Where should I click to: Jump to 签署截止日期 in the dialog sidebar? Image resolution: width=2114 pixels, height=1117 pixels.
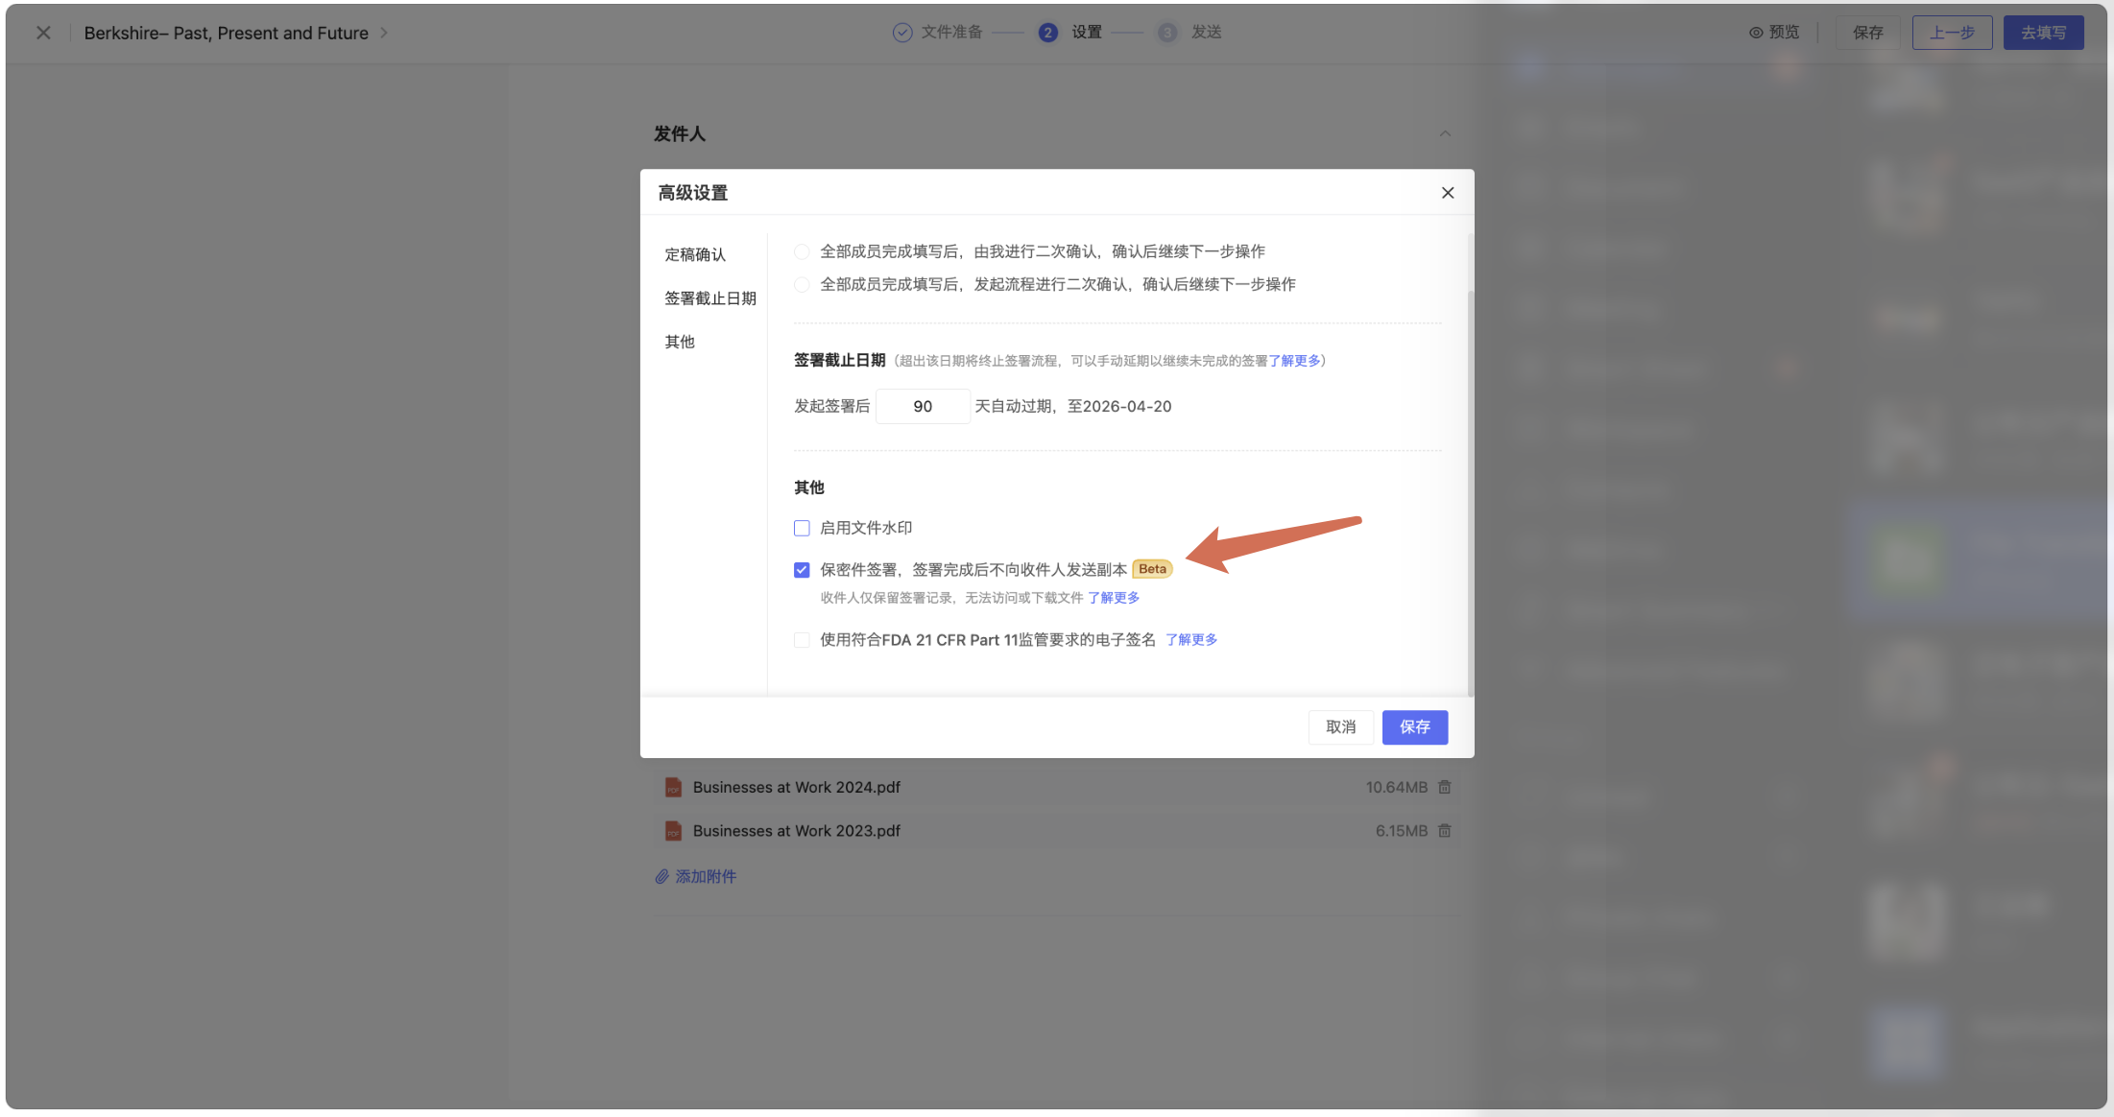tap(710, 298)
